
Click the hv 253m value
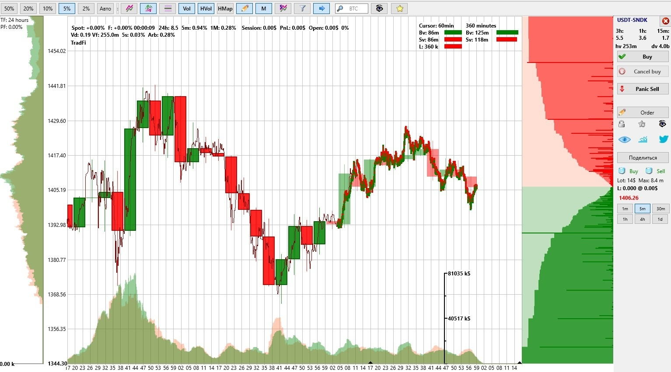click(626, 46)
